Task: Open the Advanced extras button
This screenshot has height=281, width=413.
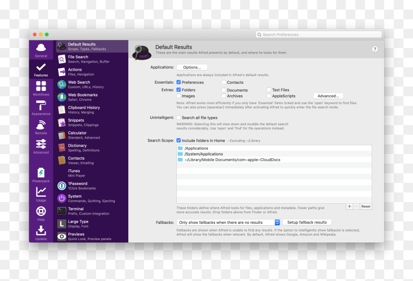Action: click(328, 96)
